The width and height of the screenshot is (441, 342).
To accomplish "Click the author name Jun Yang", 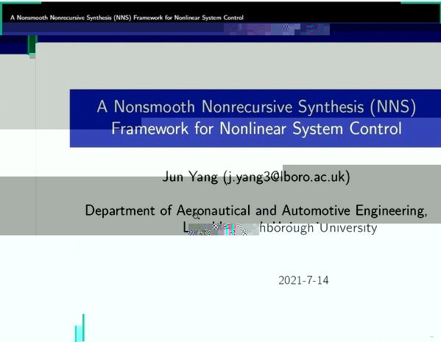I will click(x=190, y=177).
